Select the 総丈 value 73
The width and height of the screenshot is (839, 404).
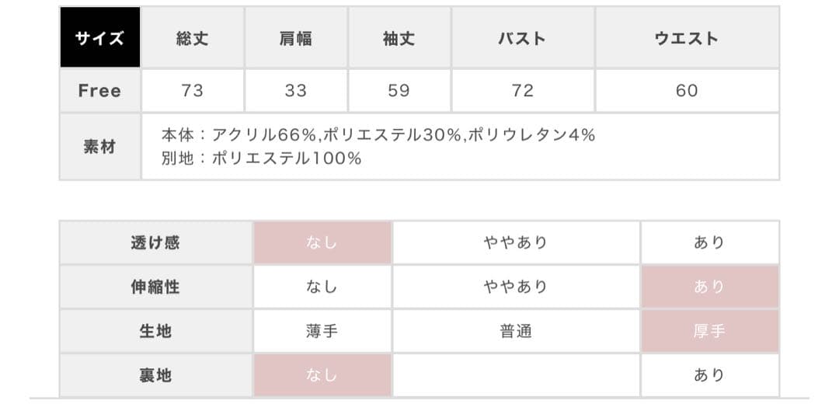click(x=192, y=90)
